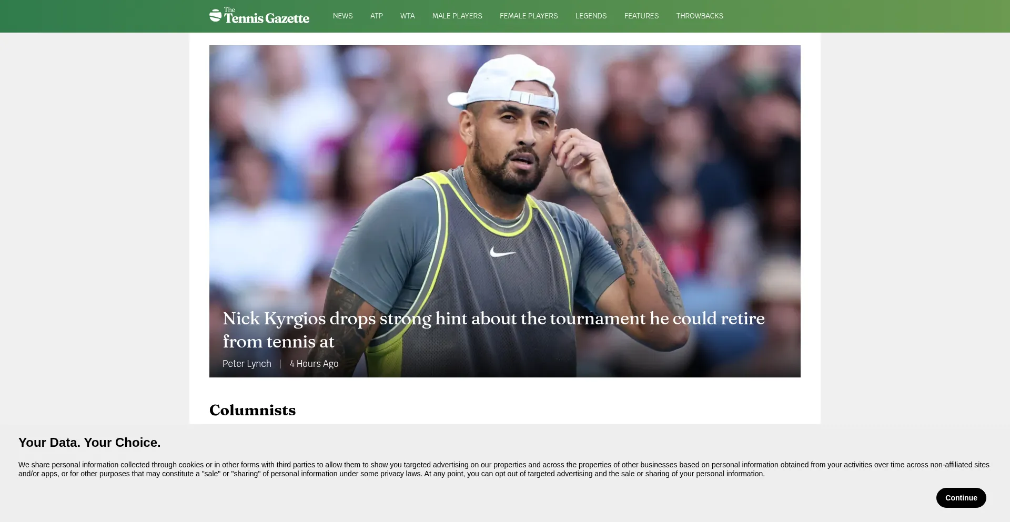Click author name Peter Lynch
This screenshot has height=522, width=1010.
pos(247,364)
